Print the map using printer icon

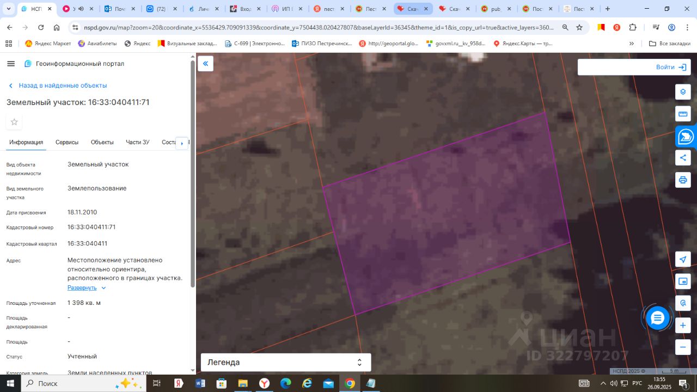(x=683, y=180)
